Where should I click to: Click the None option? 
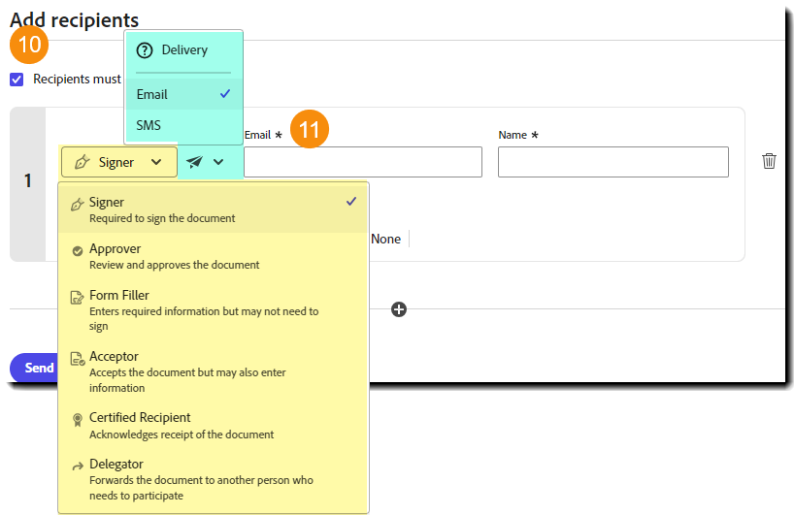(385, 239)
